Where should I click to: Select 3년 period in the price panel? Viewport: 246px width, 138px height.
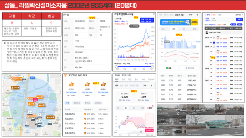pyautogui.click(x=126, y=108)
